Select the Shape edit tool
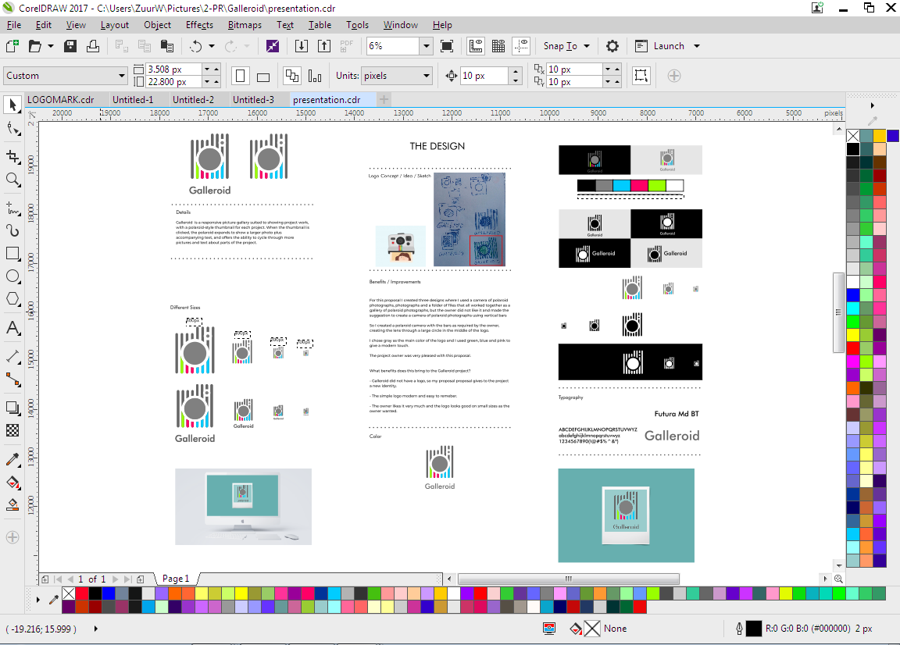Screen dimensions: 900x645 pos(12,129)
